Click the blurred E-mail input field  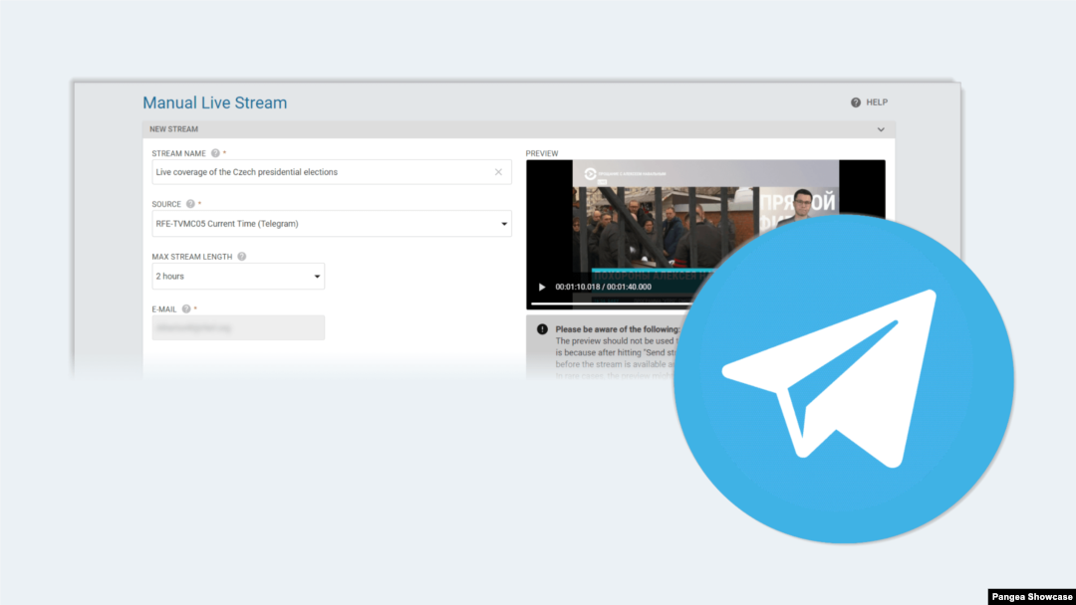click(238, 327)
